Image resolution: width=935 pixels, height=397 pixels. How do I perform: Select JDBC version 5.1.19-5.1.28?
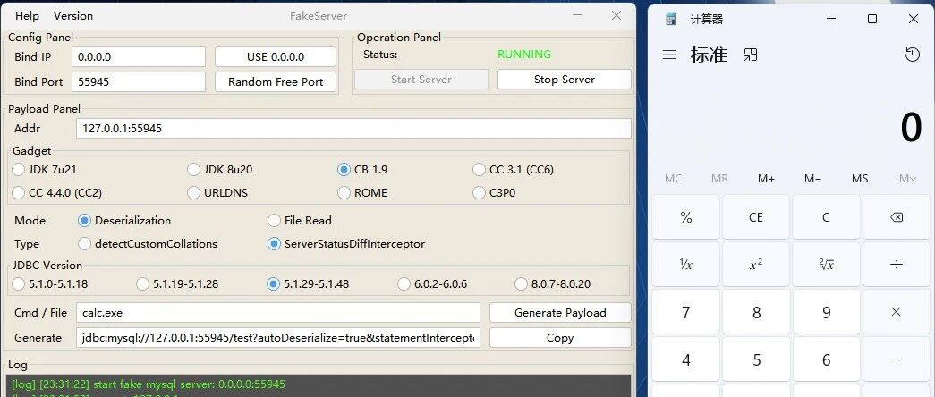178,283
